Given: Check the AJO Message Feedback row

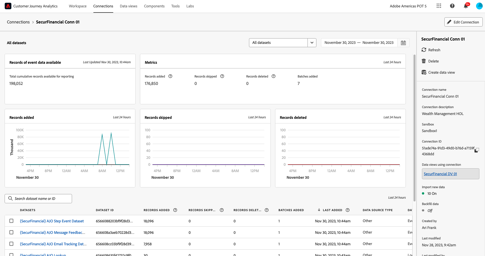Looking at the screenshot, I should (11, 232).
